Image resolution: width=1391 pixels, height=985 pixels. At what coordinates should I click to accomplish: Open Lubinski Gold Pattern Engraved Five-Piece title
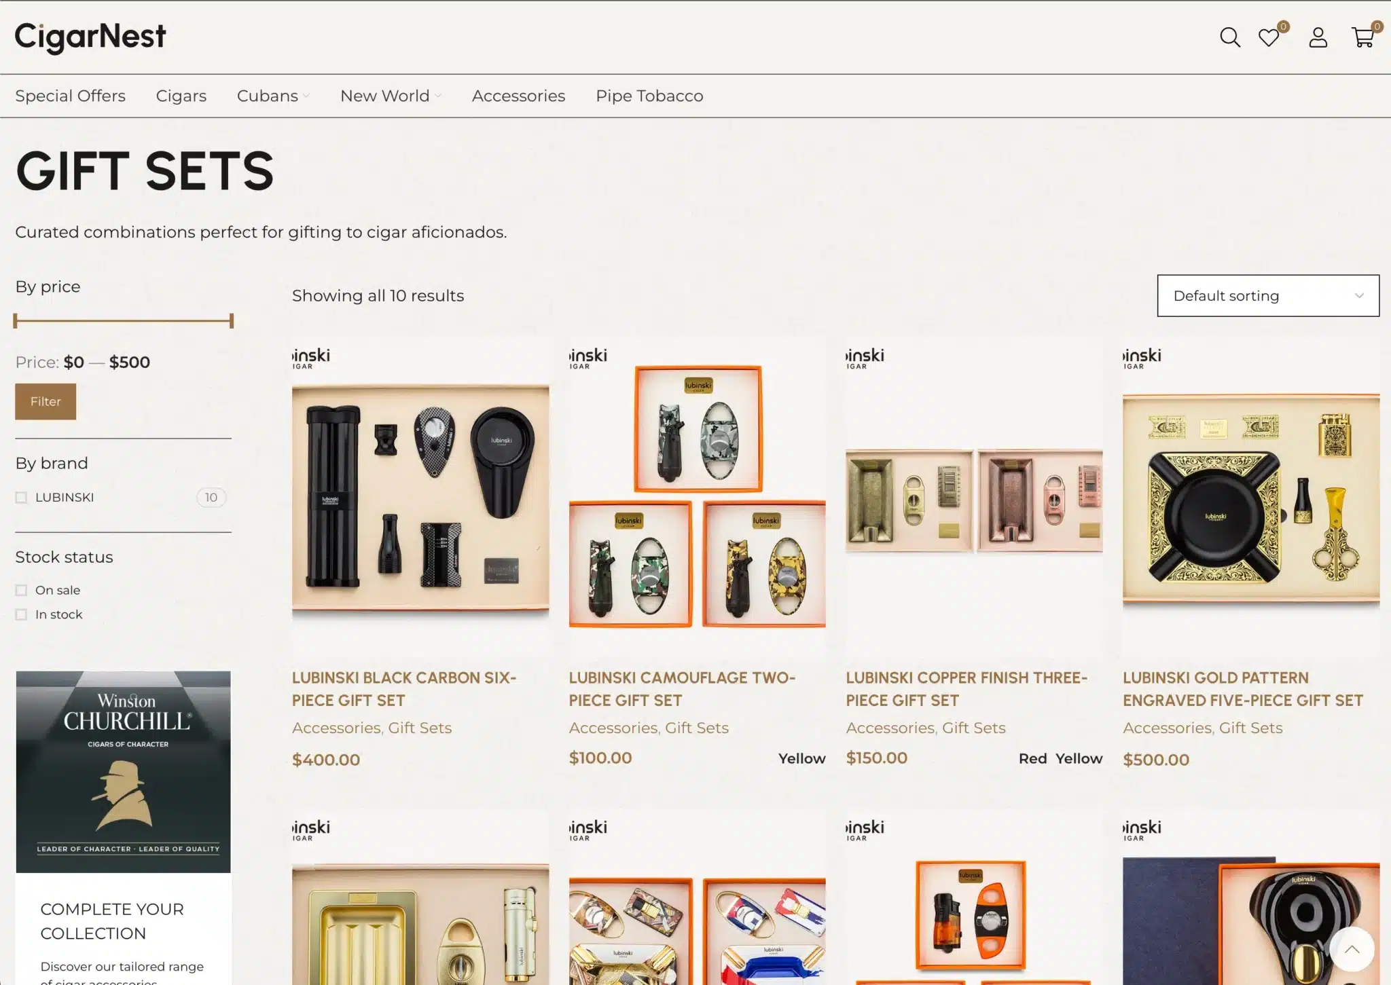(x=1243, y=688)
